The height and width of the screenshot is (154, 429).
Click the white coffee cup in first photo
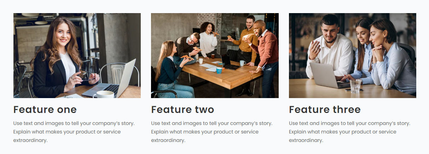pyautogui.click(x=104, y=94)
